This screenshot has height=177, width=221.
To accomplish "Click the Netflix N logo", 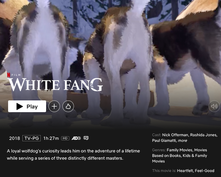I will tap(8, 75).
